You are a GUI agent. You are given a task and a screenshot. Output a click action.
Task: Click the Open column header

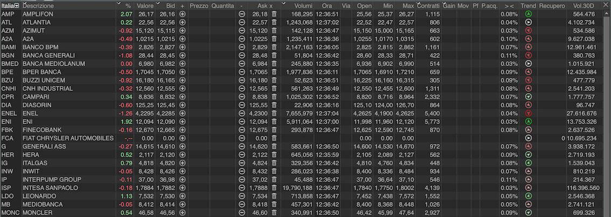click(364, 6)
